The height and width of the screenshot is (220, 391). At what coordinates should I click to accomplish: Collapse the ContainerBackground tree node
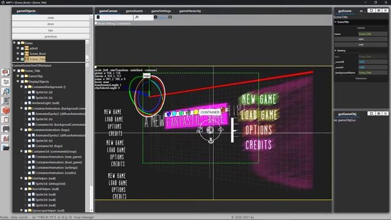tap(21, 87)
